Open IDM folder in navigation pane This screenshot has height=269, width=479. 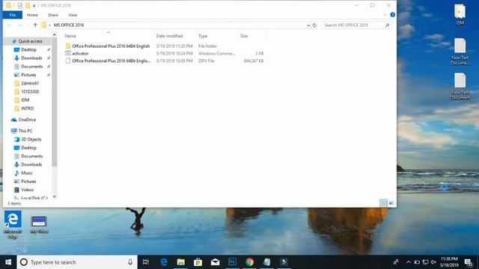click(25, 100)
